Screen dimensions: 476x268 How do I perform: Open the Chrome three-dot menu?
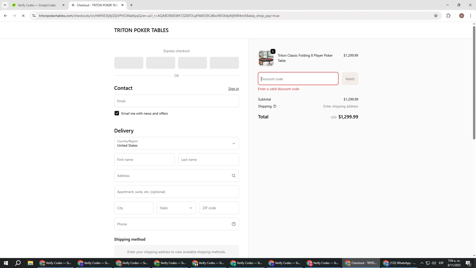[471, 16]
